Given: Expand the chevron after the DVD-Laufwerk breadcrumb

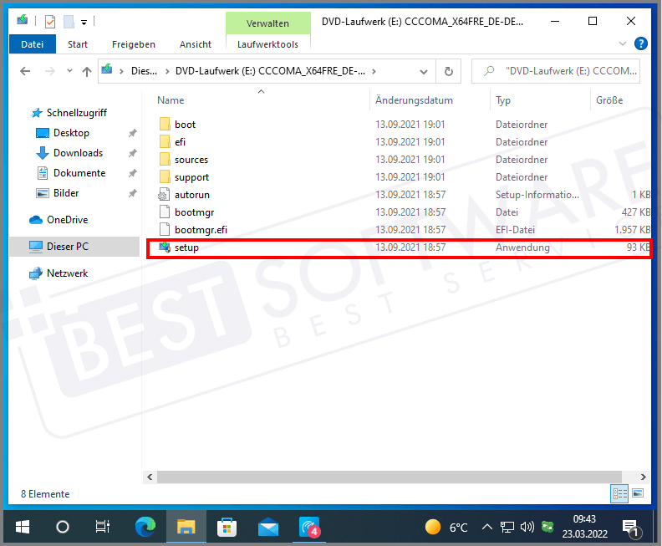Looking at the screenshot, I should pos(374,71).
